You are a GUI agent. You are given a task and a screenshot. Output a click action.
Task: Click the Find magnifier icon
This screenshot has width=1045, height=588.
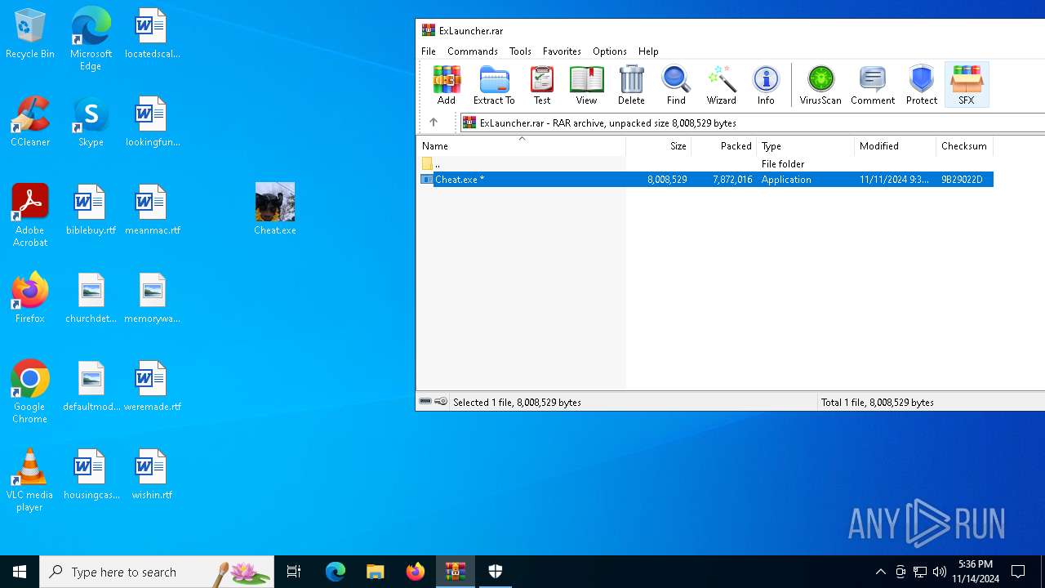point(676,85)
